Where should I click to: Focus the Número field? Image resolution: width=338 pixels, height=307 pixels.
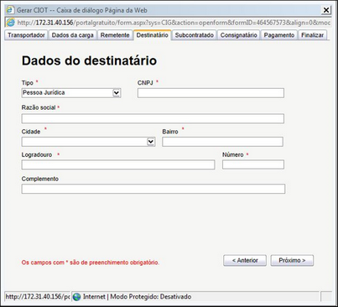(253, 164)
